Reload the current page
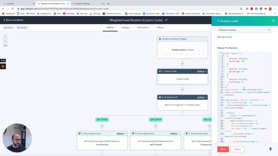Viewport: 278px width, 156px height. (x=13, y=9)
